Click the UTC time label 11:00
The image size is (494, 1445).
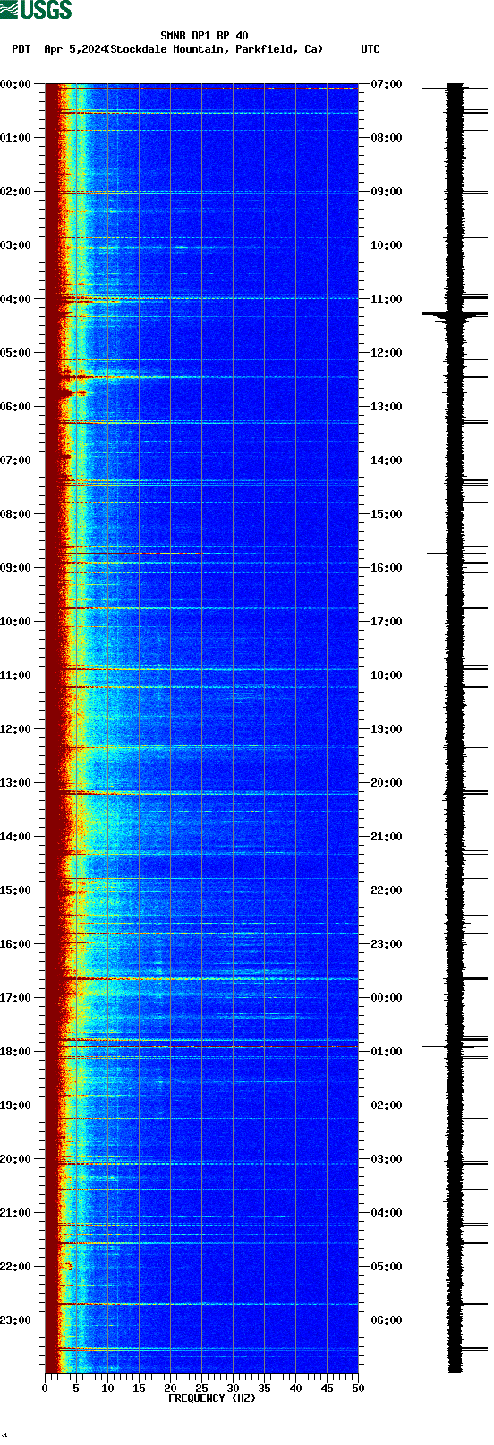[x=387, y=299]
